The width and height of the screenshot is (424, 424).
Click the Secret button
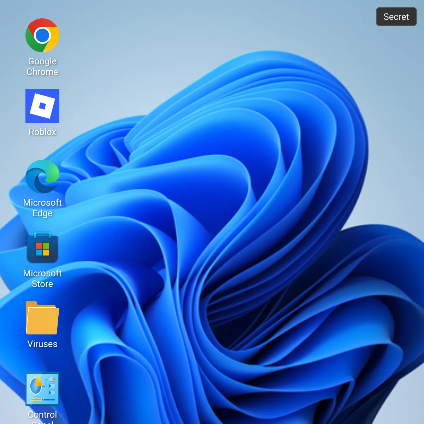click(396, 17)
